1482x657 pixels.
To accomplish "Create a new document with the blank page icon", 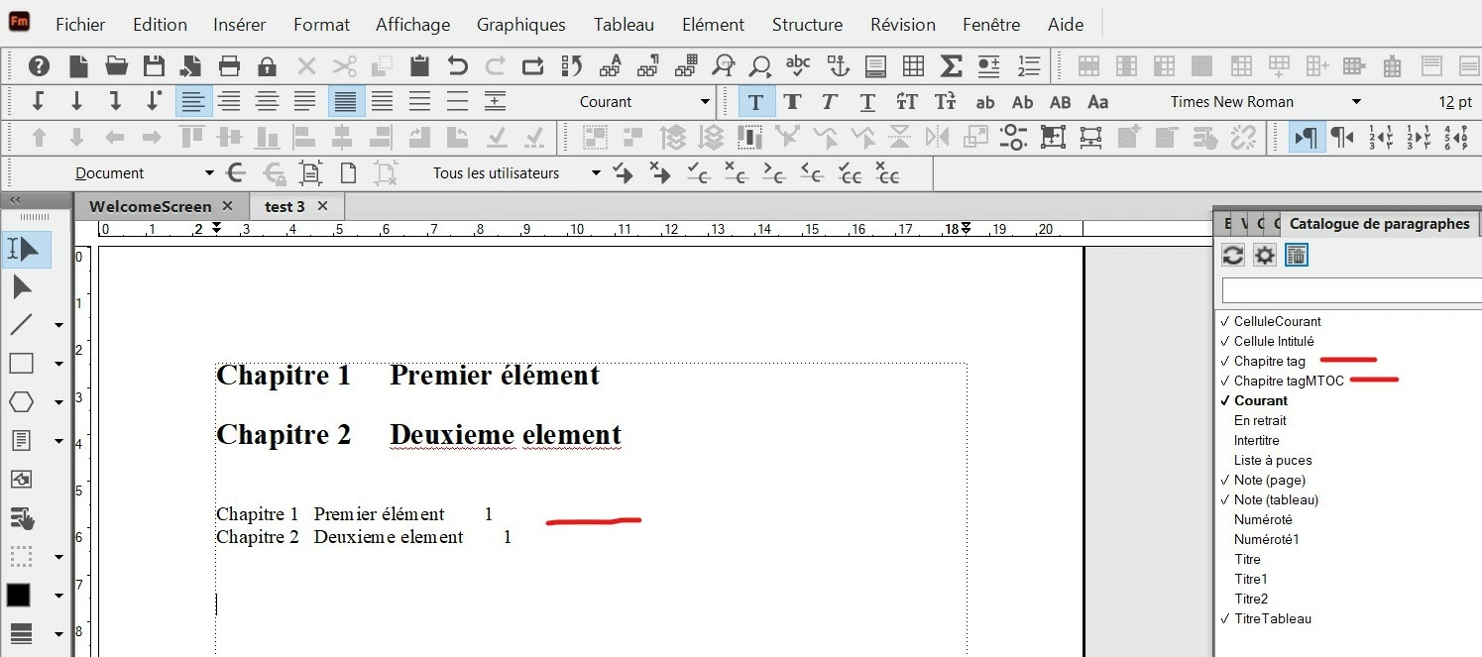I will point(78,66).
